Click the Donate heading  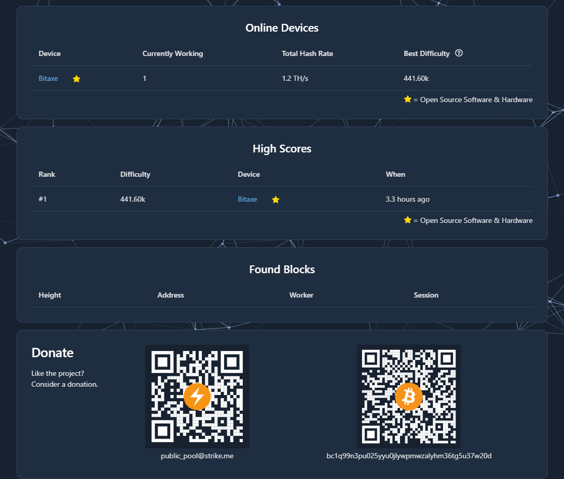click(x=52, y=353)
